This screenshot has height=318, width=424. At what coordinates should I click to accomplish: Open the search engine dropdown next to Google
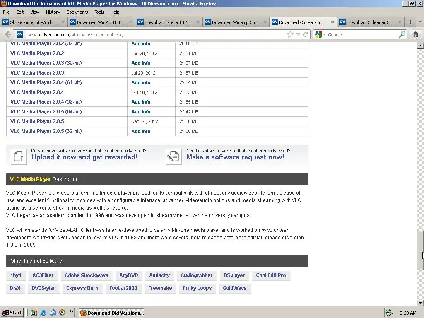tap(324, 35)
